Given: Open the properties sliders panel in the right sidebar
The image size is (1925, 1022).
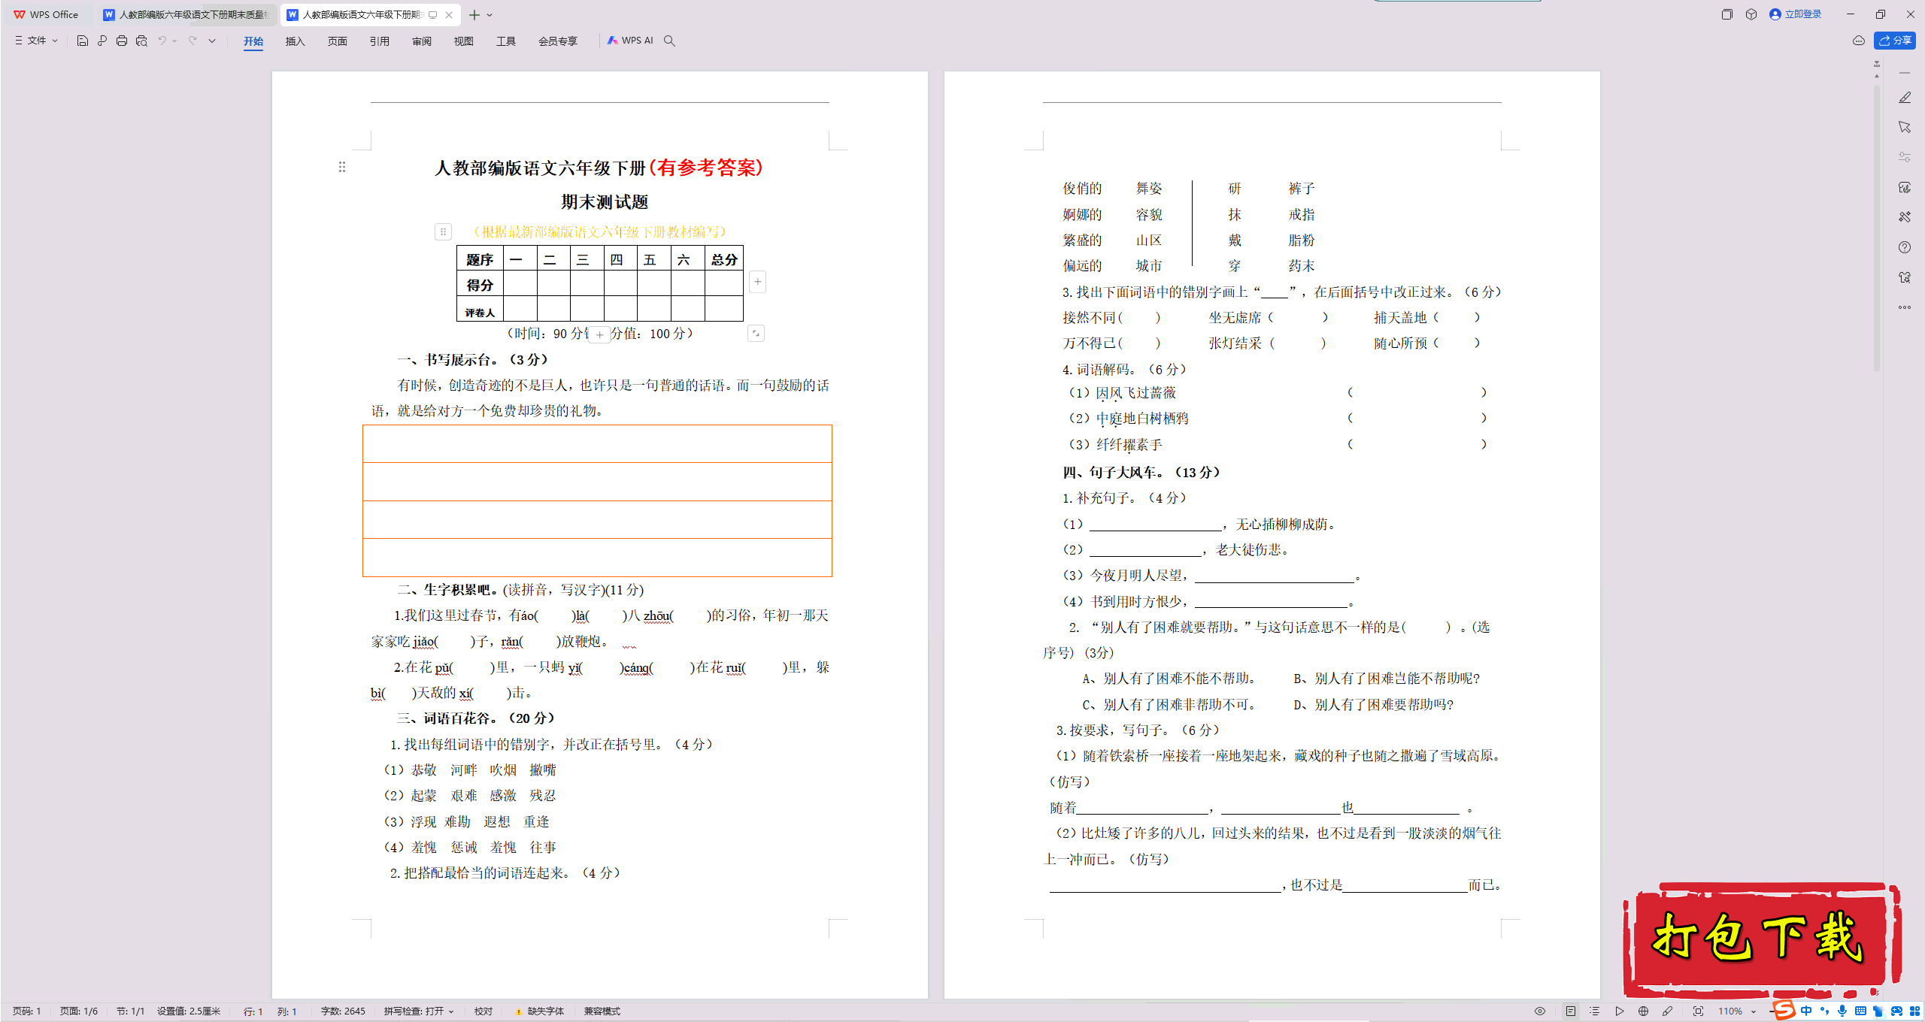Looking at the screenshot, I should click(1905, 157).
